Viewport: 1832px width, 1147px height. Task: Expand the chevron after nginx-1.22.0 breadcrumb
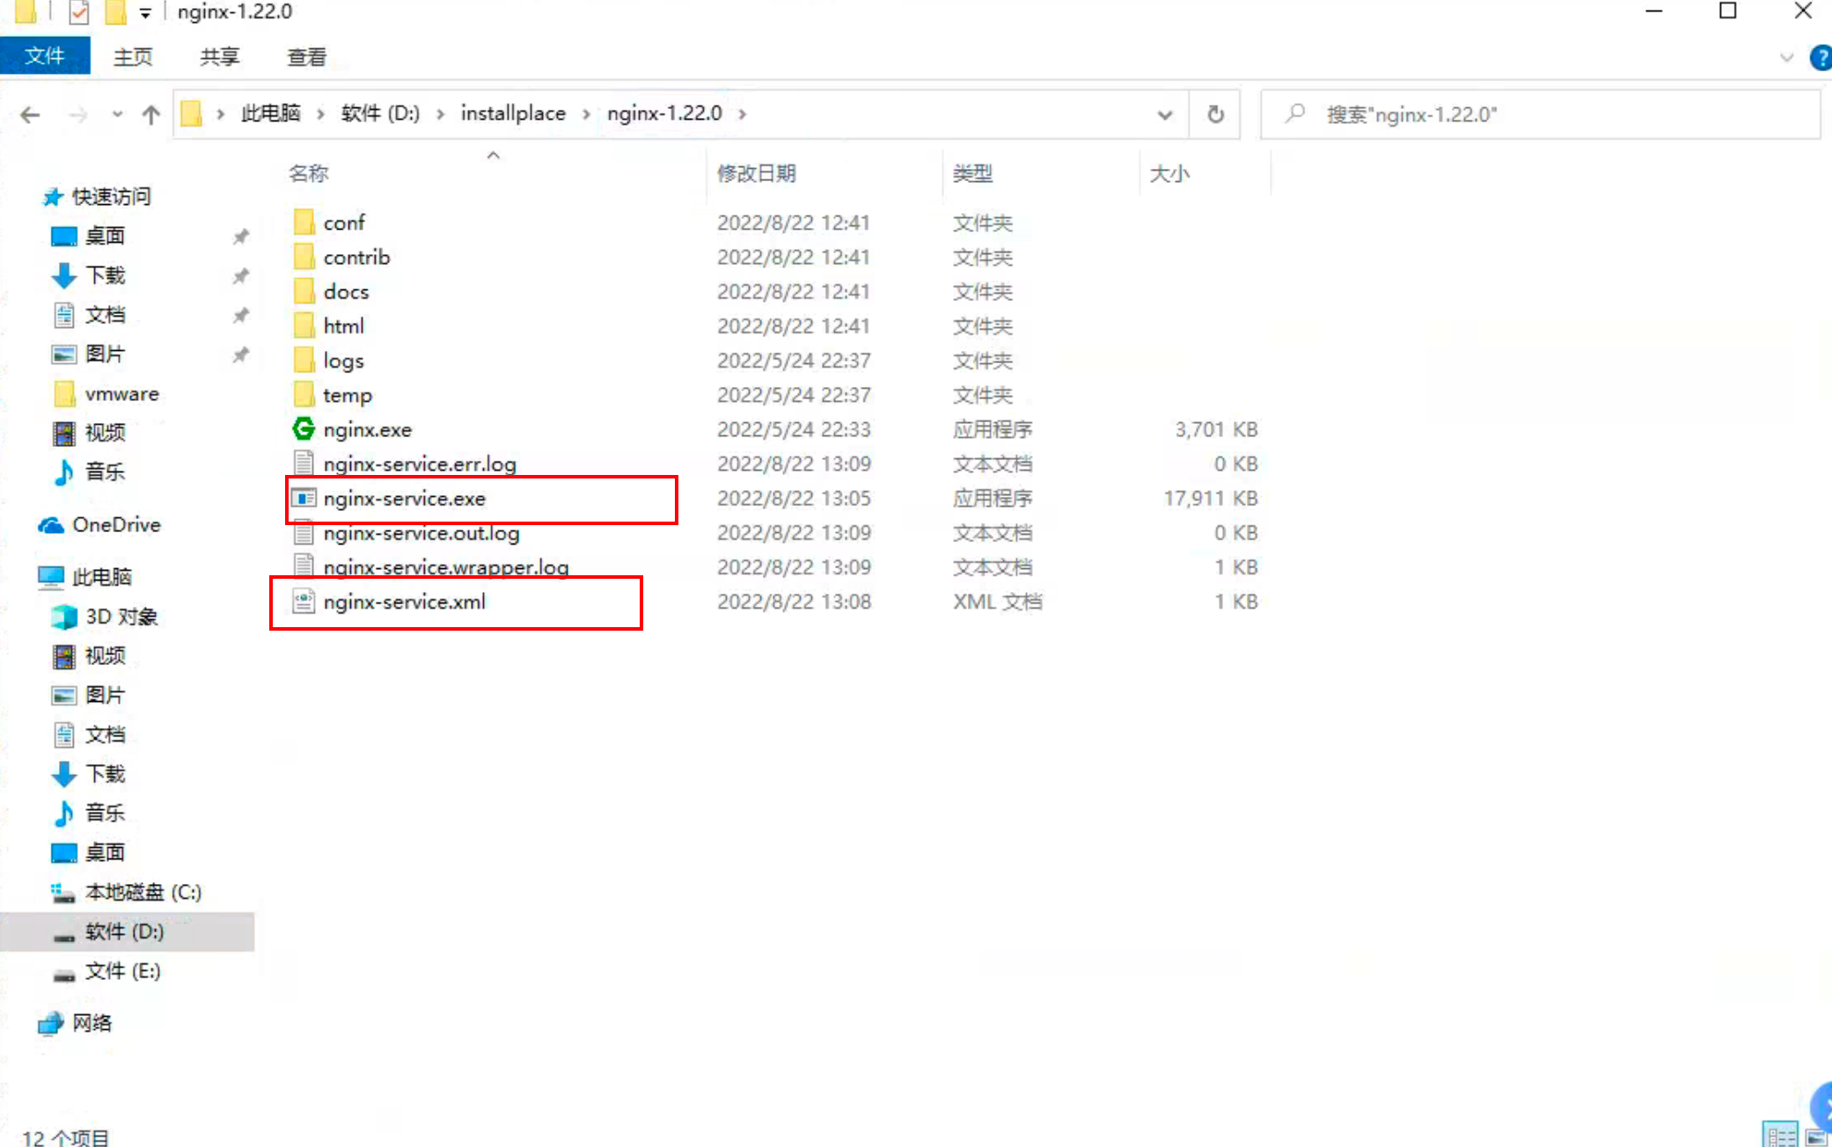(x=742, y=113)
